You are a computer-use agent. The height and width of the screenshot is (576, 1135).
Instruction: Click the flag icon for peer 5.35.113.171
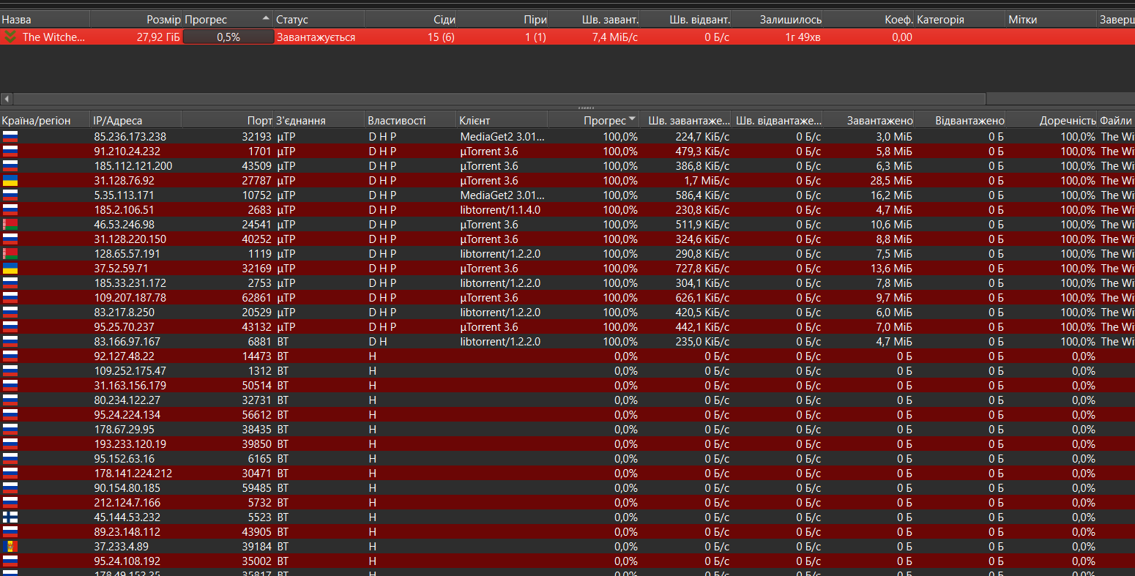10,195
